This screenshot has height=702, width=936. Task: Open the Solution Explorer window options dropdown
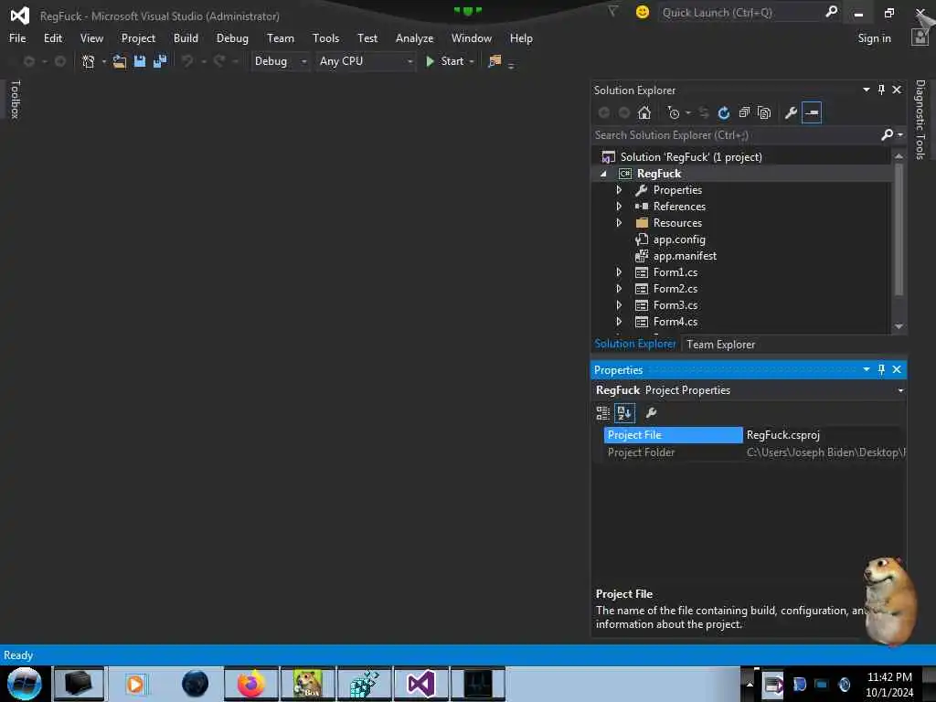point(867,90)
